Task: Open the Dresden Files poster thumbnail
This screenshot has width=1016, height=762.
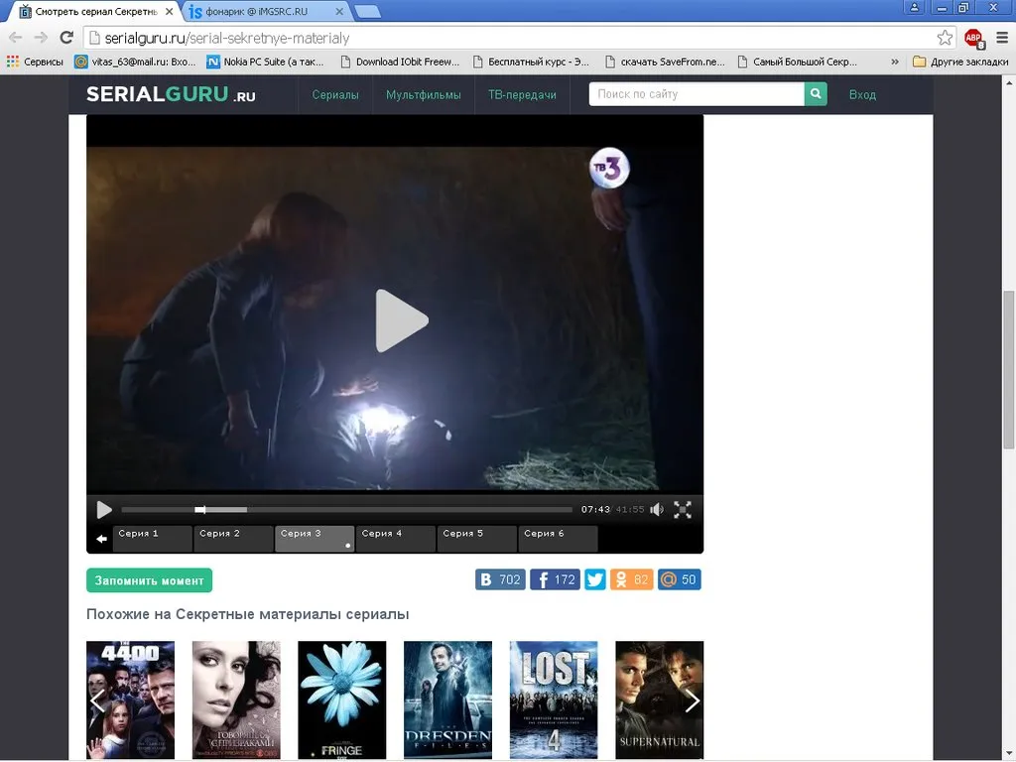Action: pos(447,699)
